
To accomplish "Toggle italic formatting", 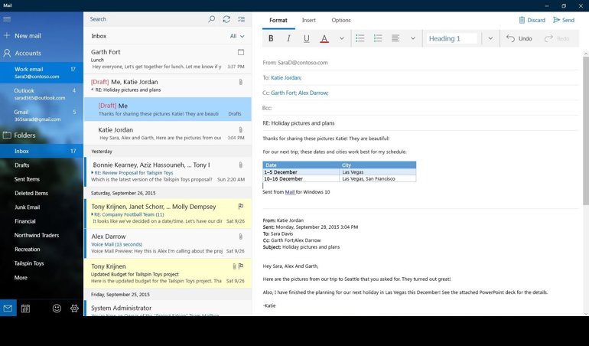I will [x=288, y=38].
